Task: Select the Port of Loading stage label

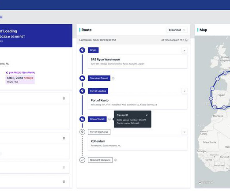Action: tap(98, 91)
